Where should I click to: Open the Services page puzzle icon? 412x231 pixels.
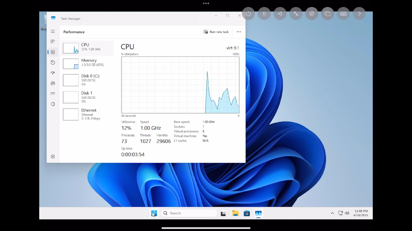53,104
